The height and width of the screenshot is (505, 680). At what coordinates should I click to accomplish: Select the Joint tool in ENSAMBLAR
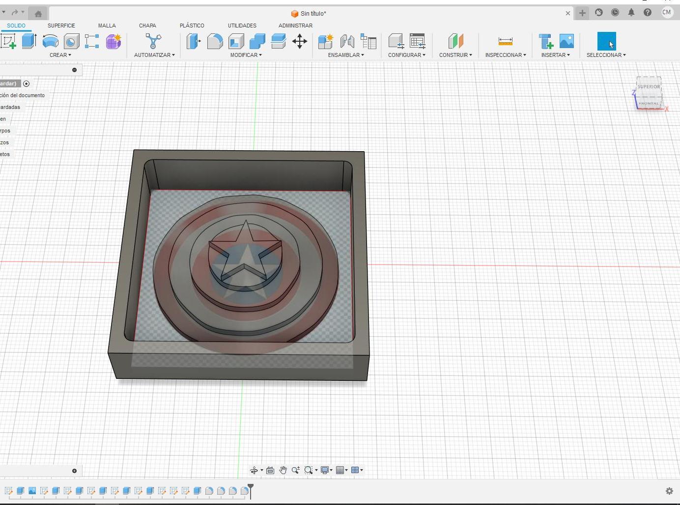click(x=347, y=41)
